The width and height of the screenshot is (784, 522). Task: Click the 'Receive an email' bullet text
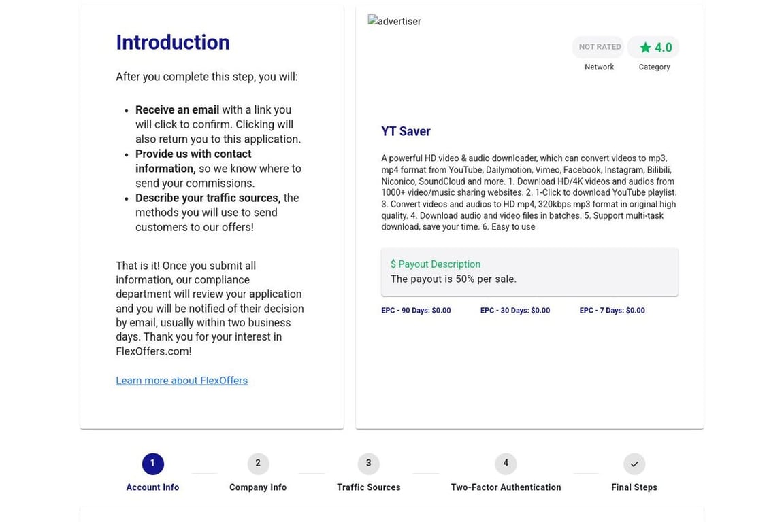click(177, 110)
